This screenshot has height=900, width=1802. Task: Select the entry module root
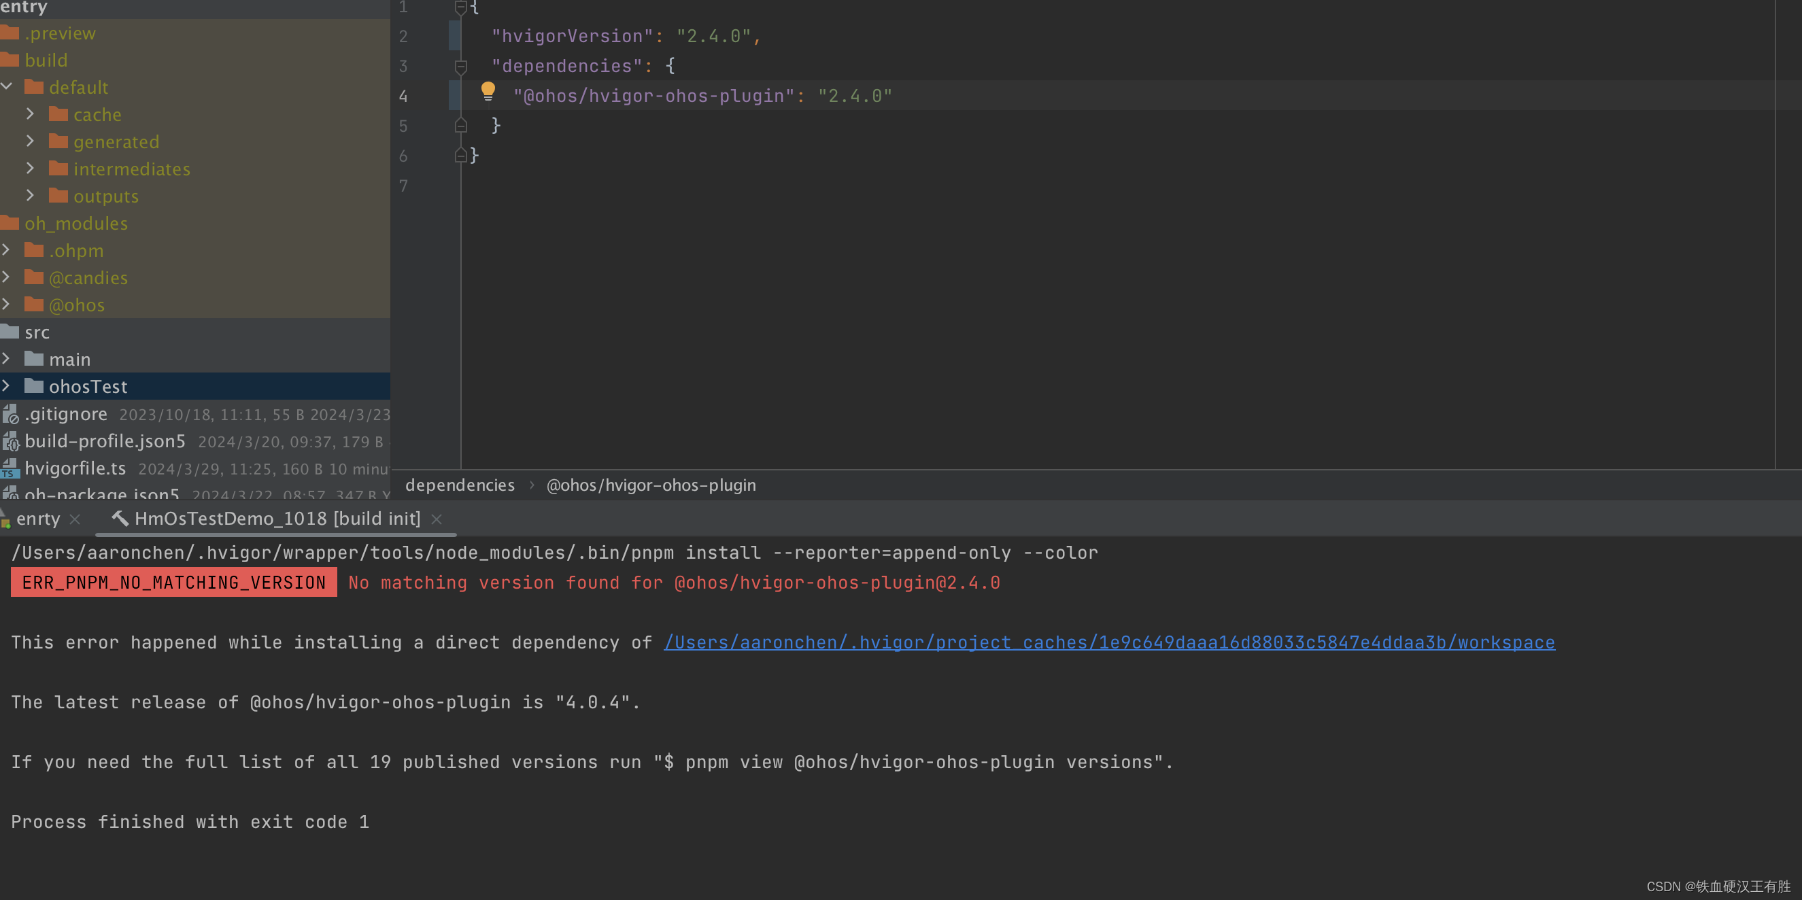pyautogui.click(x=24, y=7)
